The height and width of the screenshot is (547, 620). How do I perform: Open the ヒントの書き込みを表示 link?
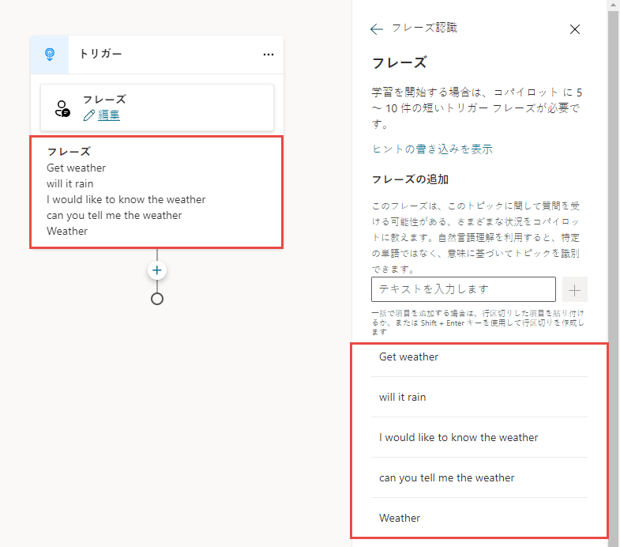432,149
